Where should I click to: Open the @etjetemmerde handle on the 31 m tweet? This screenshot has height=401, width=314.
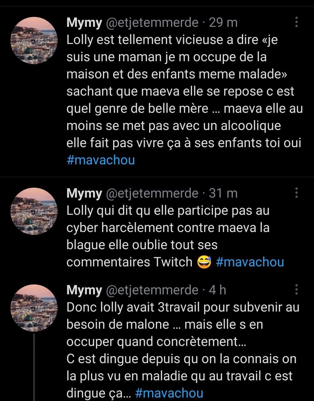[152, 193]
